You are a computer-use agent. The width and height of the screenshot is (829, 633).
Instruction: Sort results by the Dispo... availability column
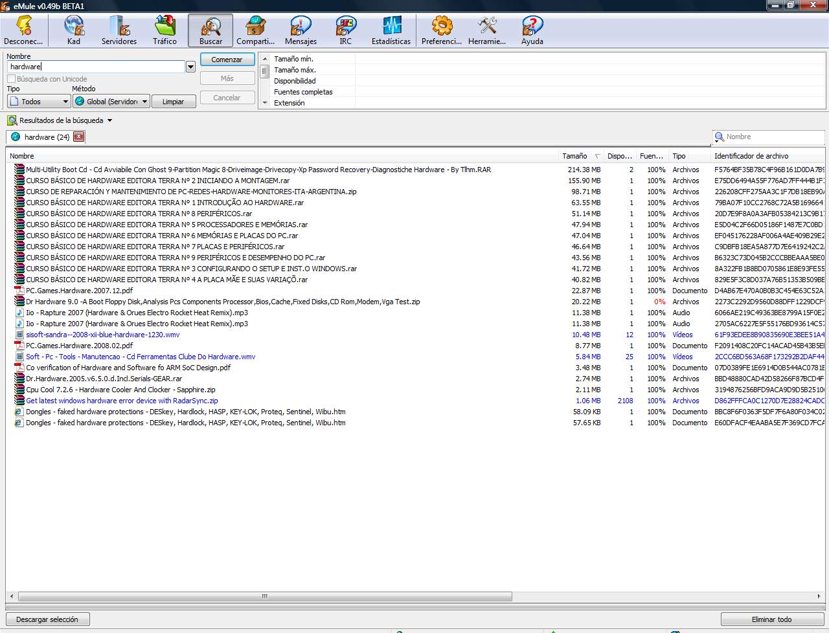click(x=620, y=156)
